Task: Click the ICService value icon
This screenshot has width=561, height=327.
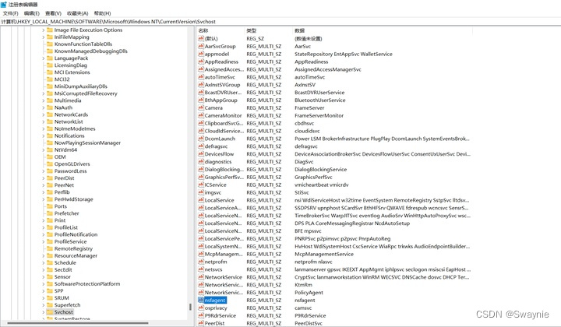Action: (x=201, y=185)
